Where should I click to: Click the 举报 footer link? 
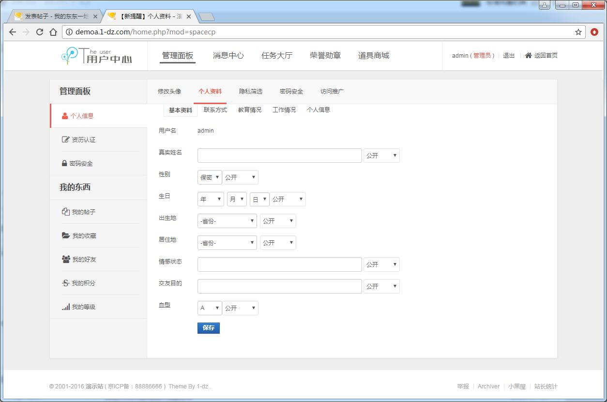[463, 387]
